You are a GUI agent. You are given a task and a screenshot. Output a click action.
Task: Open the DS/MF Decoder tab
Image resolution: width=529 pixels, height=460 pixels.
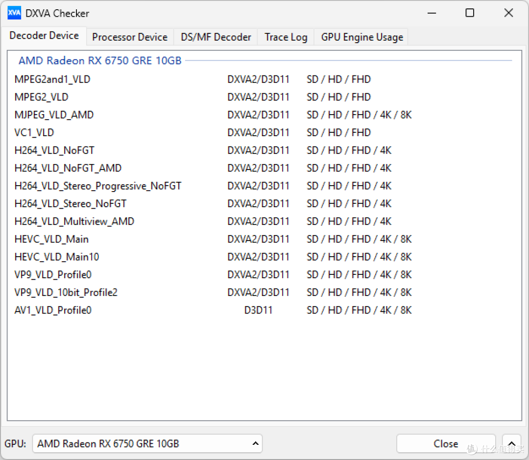216,37
